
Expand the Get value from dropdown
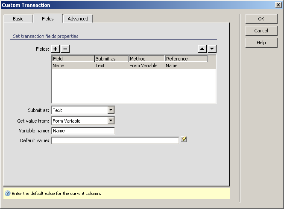[111, 121]
